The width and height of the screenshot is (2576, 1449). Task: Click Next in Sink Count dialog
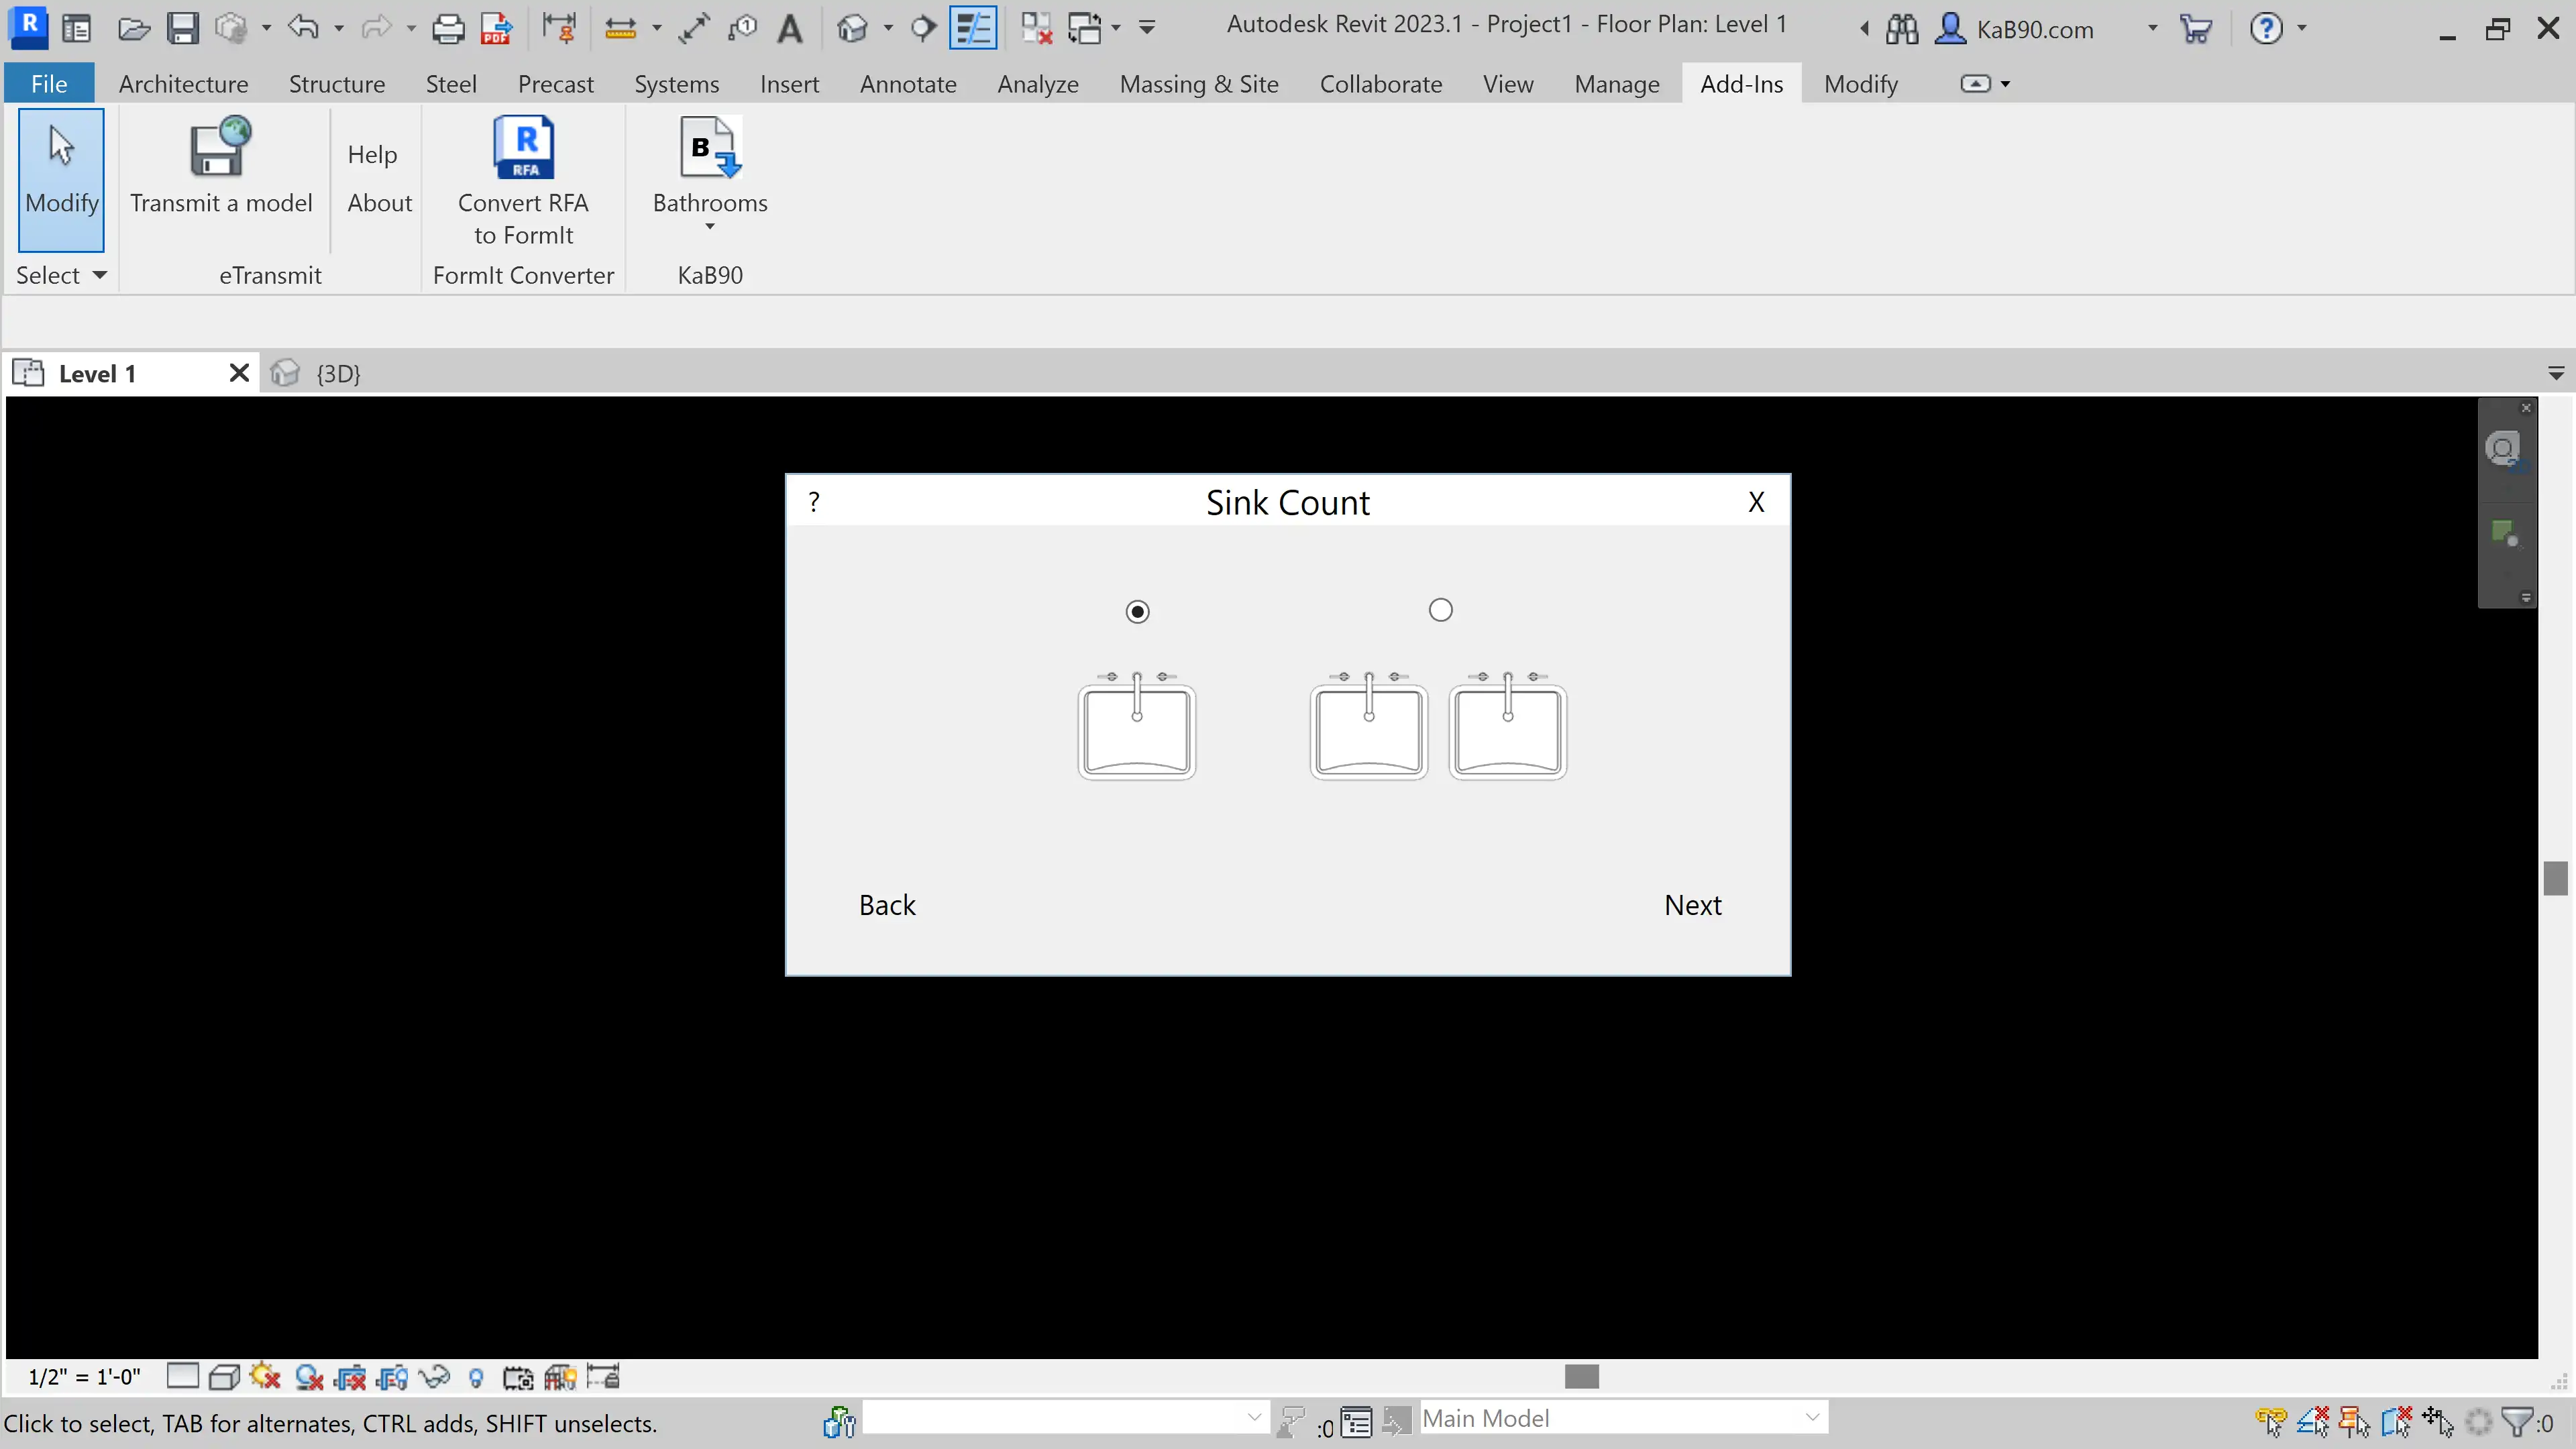coord(1692,905)
